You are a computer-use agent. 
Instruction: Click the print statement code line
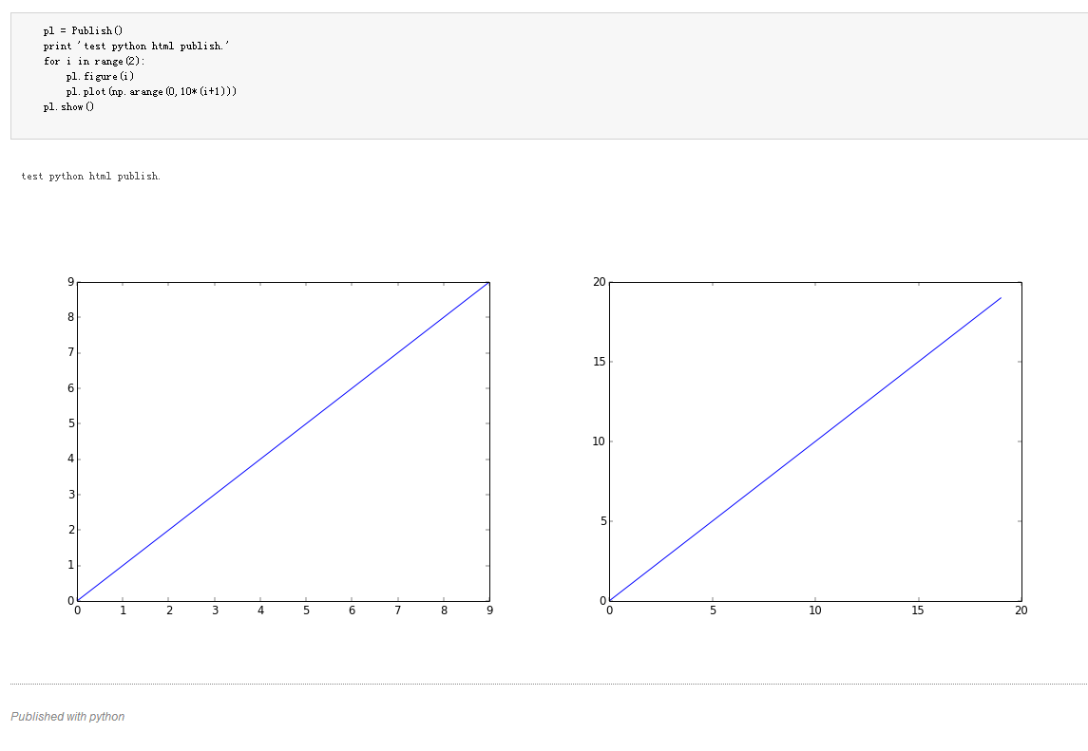(x=136, y=46)
